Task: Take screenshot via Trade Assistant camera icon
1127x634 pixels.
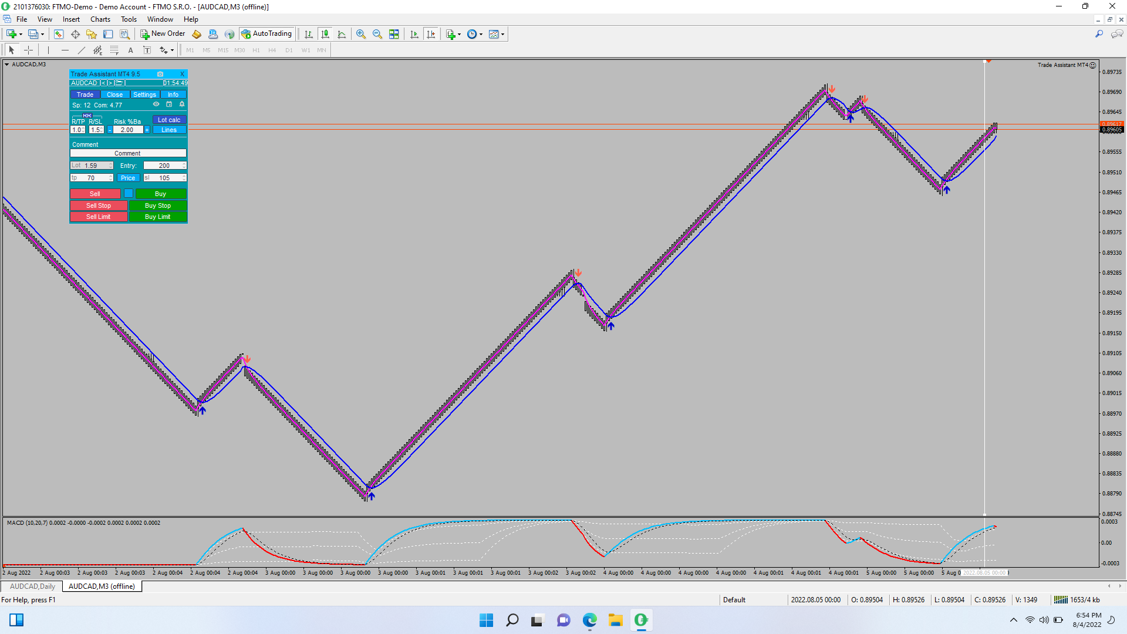Action: (160, 74)
